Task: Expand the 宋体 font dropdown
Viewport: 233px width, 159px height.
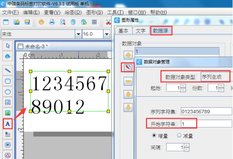Action: (78, 34)
